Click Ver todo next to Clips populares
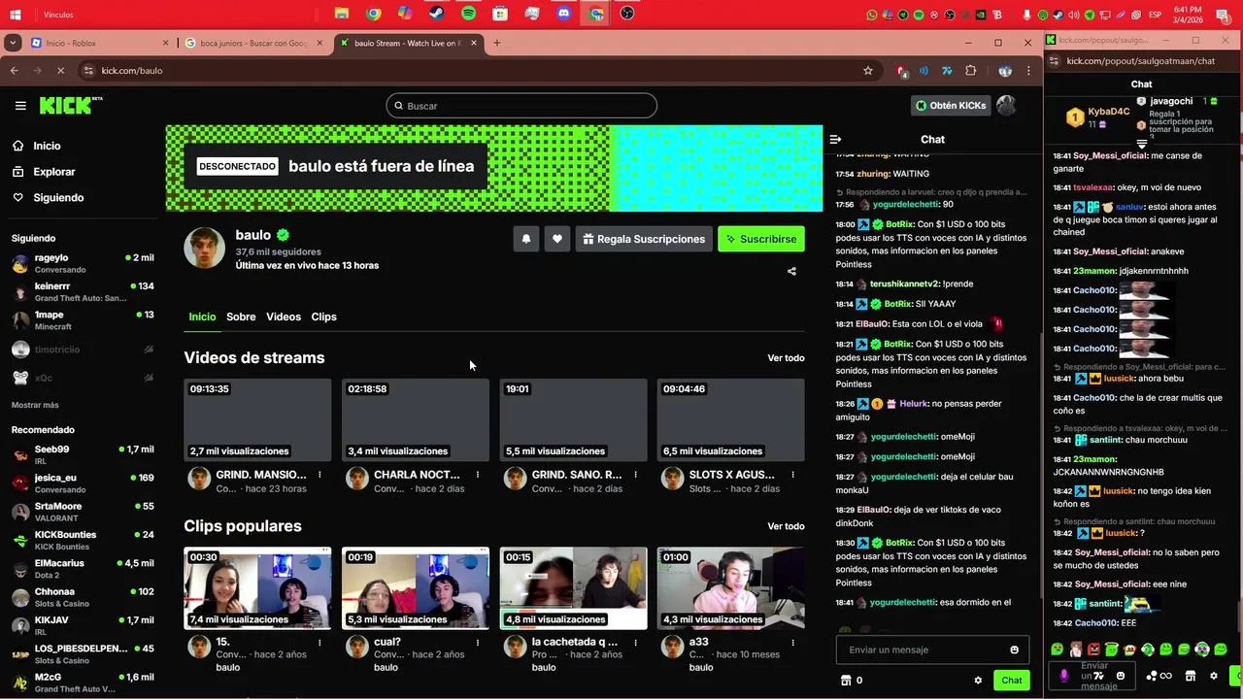The width and height of the screenshot is (1243, 699). pos(786,526)
